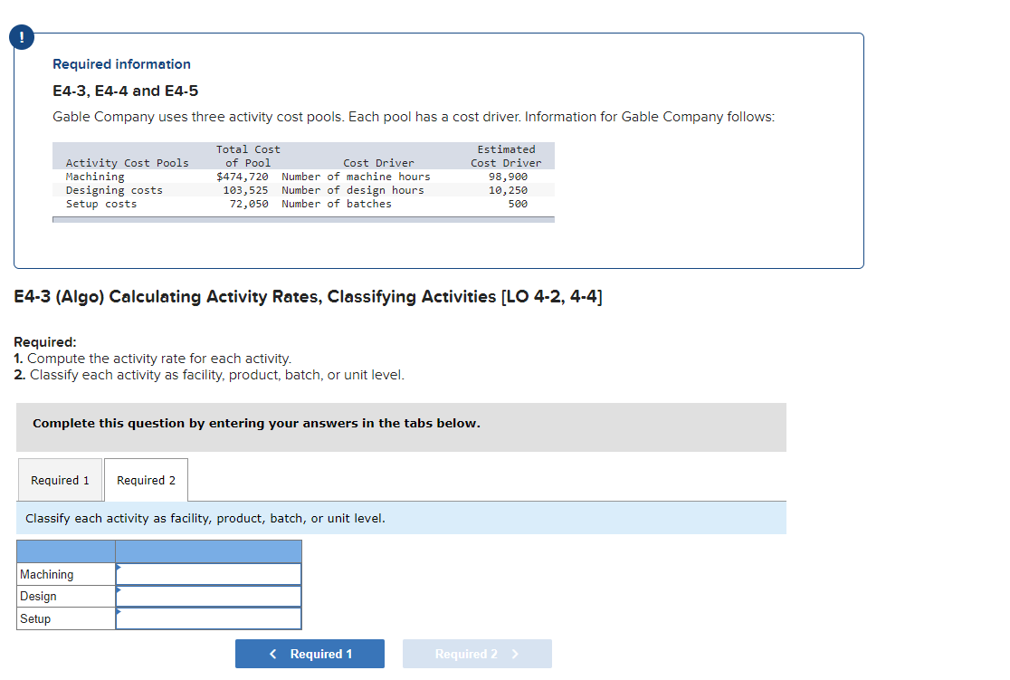This screenshot has width=1010, height=680.
Task: Click the Setup costs value 72,050
Action: [x=249, y=204]
